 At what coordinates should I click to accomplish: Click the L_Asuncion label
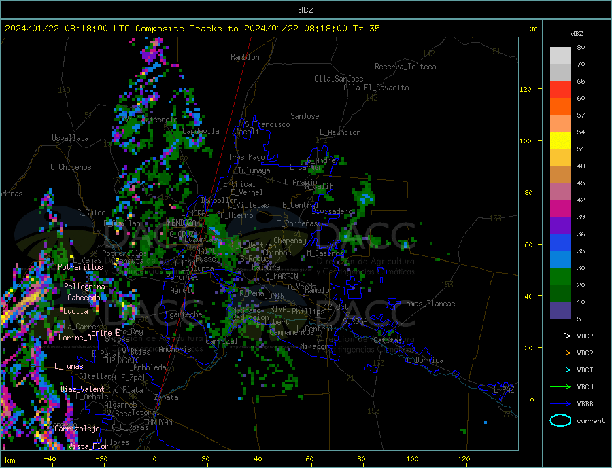pyautogui.click(x=341, y=132)
